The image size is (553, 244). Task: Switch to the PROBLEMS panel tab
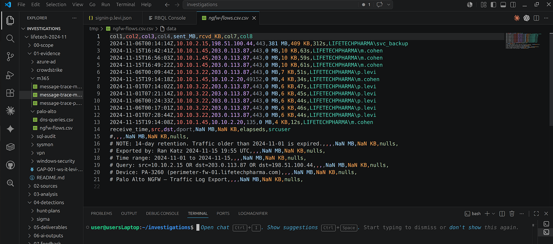tap(102, 214)
